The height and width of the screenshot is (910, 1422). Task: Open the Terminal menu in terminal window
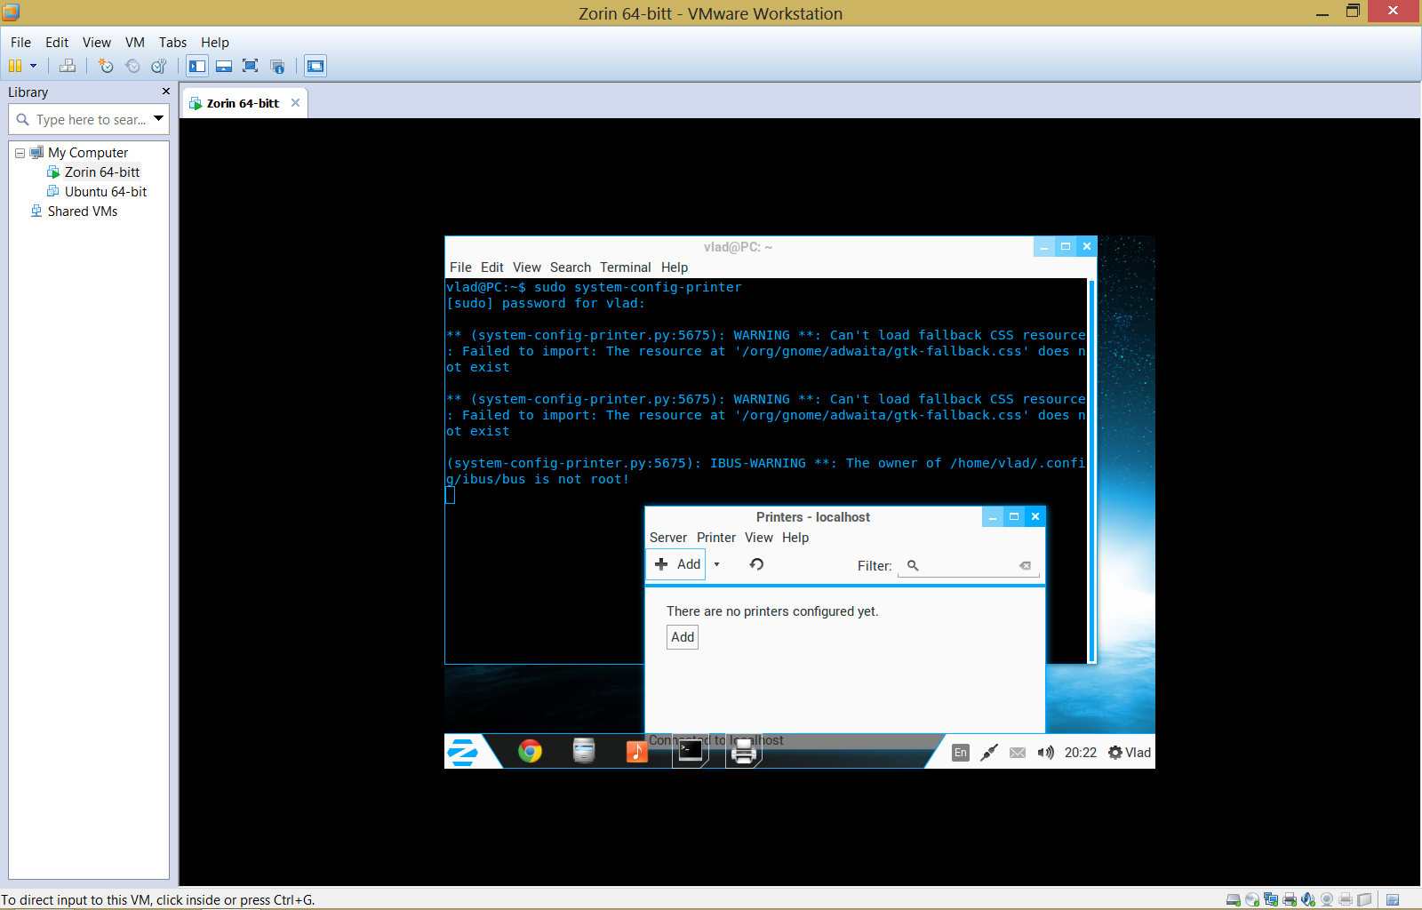tap(625, 267)
